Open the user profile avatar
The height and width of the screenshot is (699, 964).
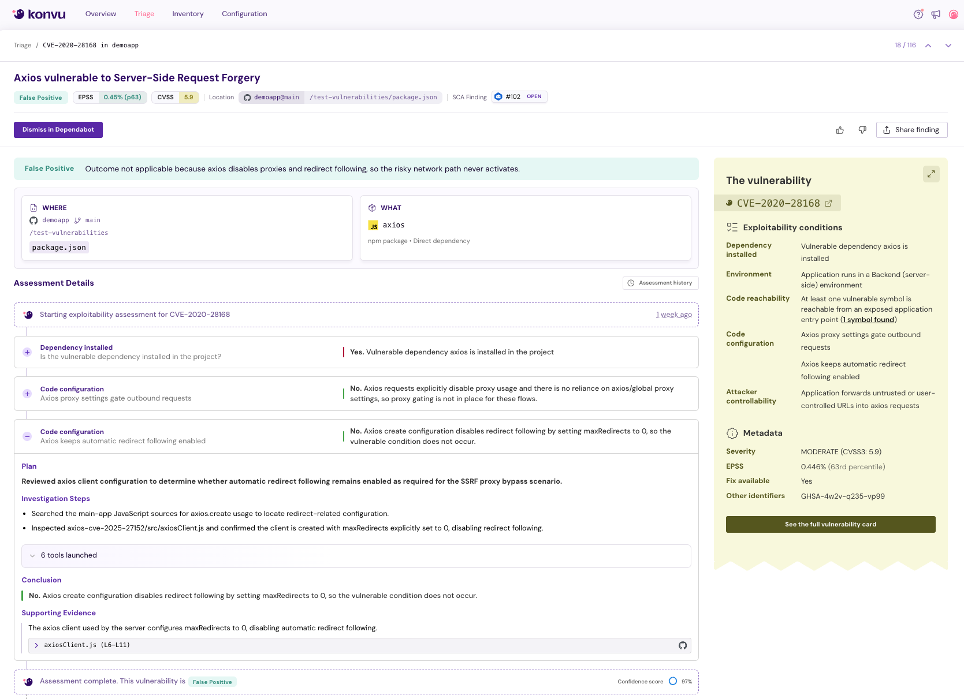click(953, 14)
